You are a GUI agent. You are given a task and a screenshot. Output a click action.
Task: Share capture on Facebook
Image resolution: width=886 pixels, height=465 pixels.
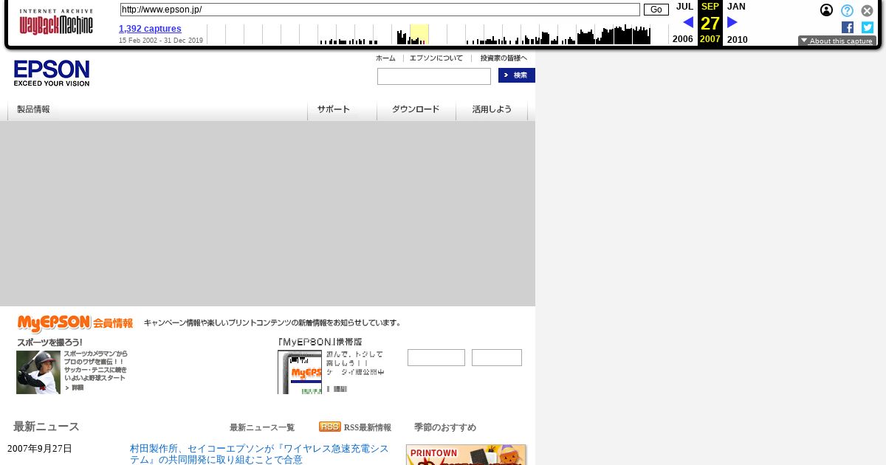848,27
